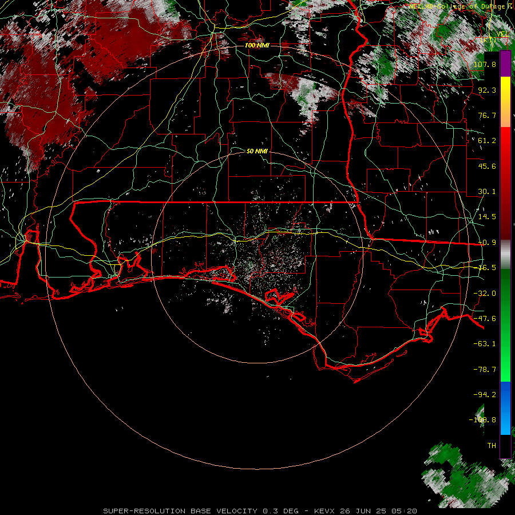Click the 92.3 value on the velocity scale
Screen dimensions: 515x515
pyautogui.click(x=487, y=90)
